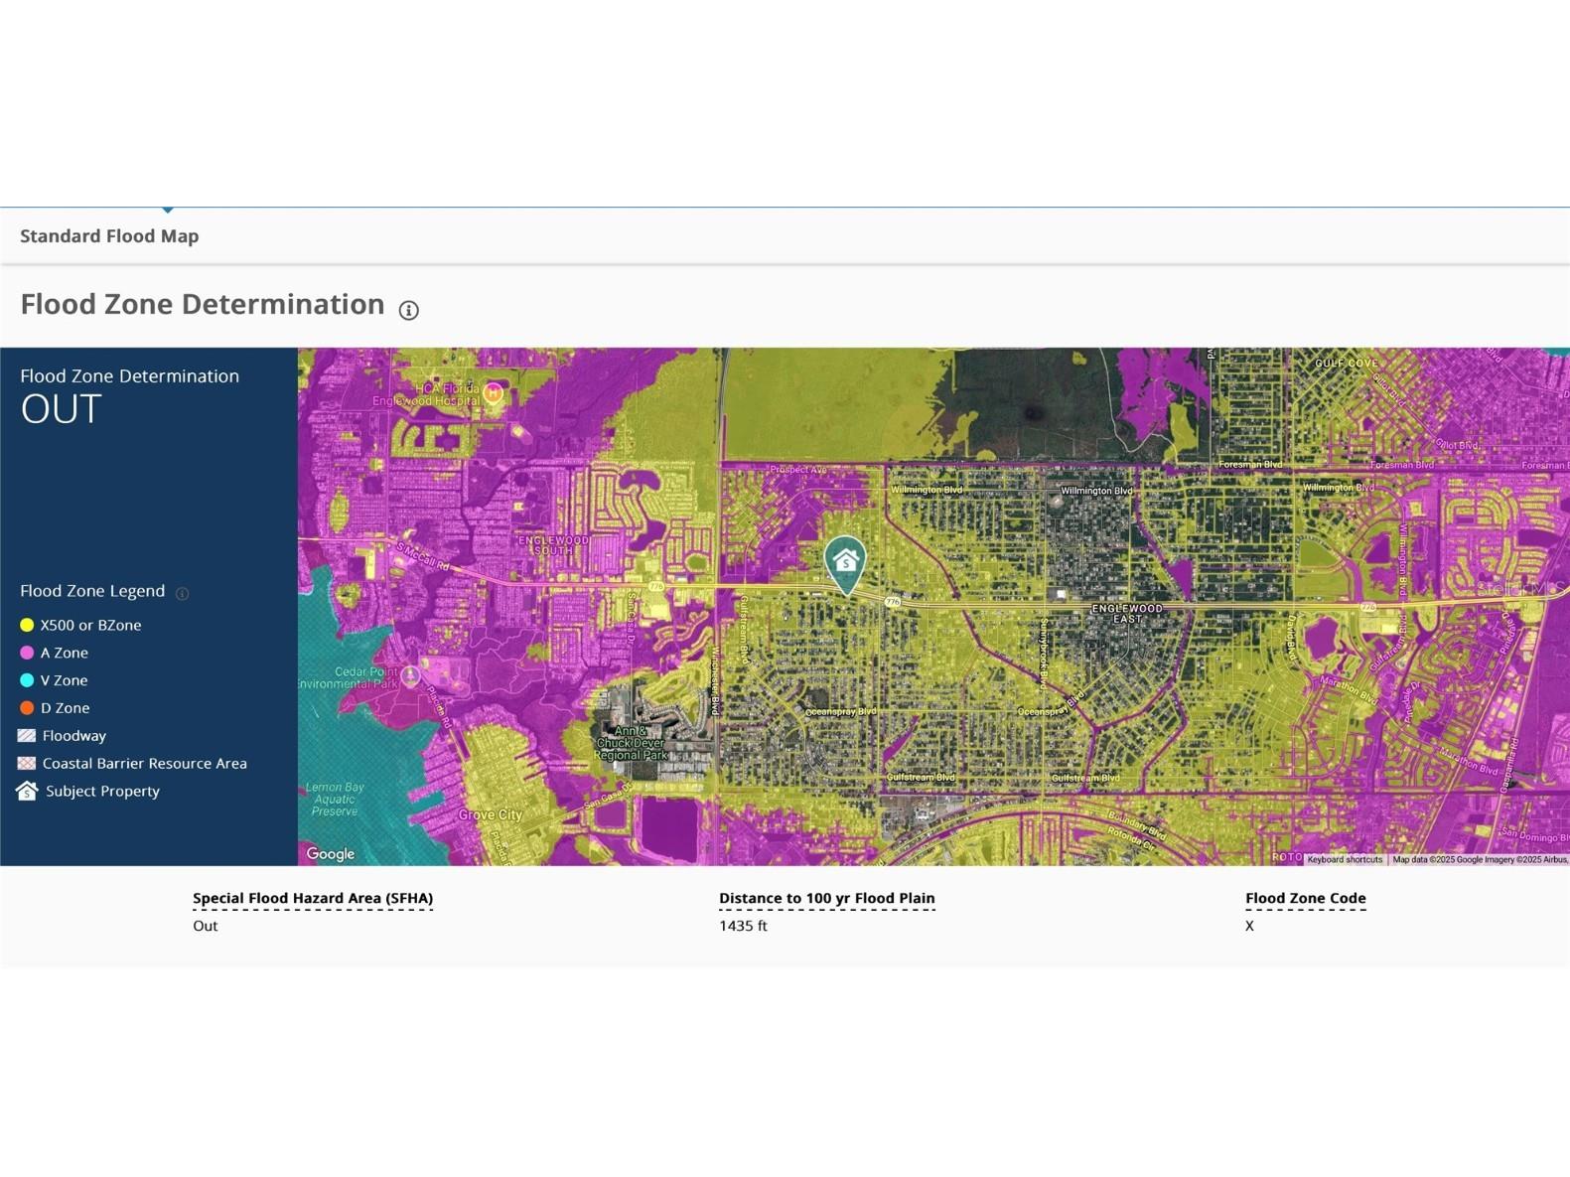Click the orange D Zone swatch
The height and width of the screenshot is (1177, 1570).
tap(27, 708)
